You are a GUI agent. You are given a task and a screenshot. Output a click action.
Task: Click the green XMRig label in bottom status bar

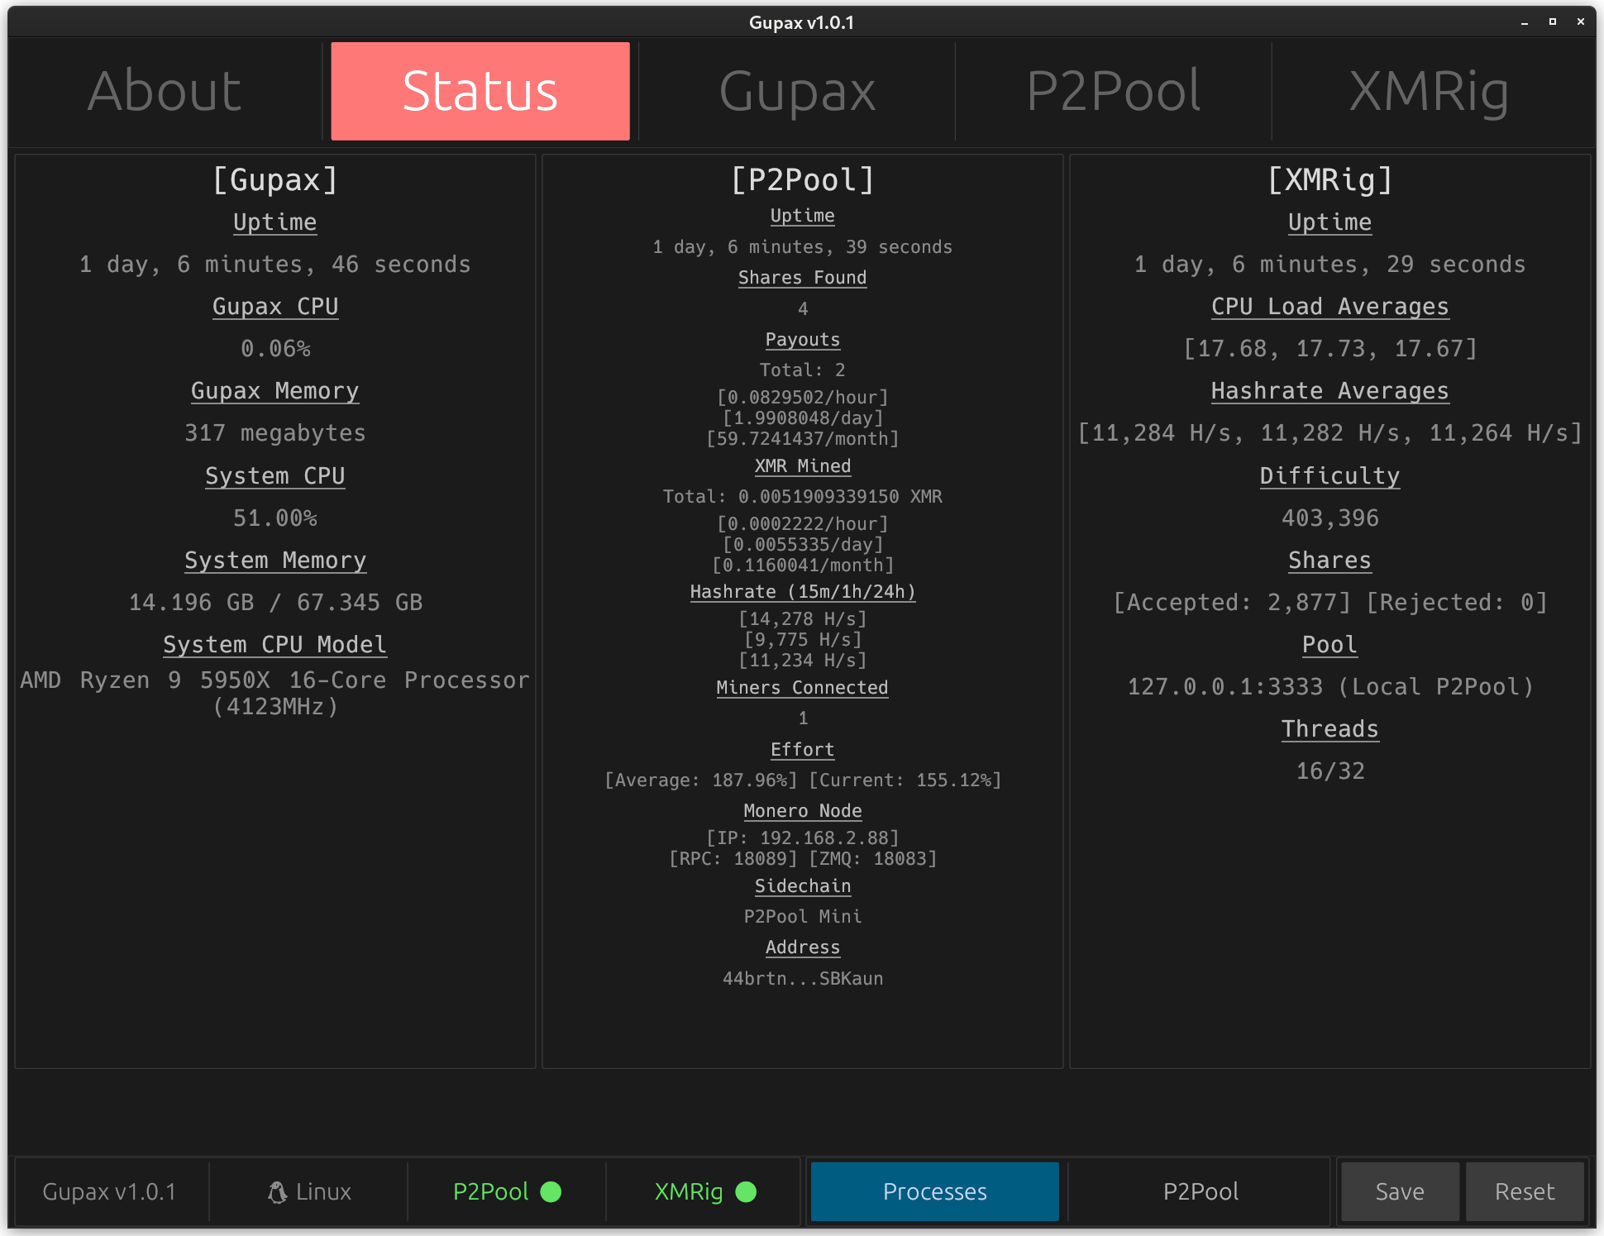[x=689, y=1191]
